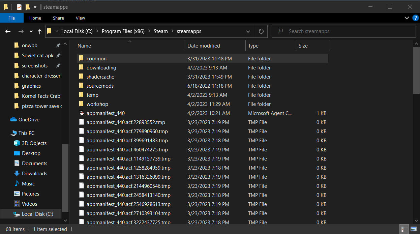Open the Kornel Facts Crab folder

41,96
